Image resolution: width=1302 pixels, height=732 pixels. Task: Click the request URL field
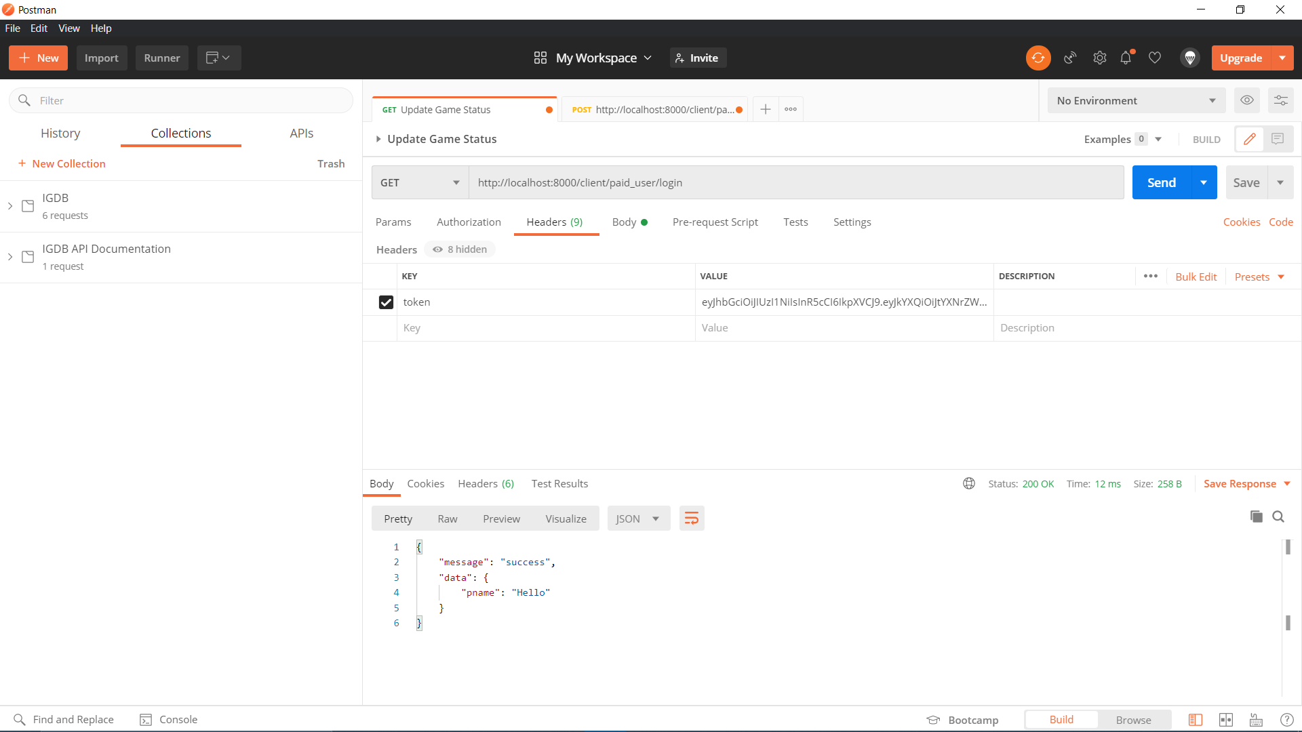tap(796, 182)
